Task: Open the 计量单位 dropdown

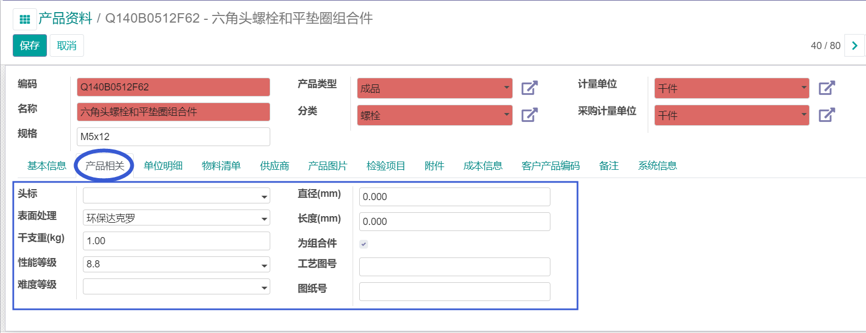Action: (x=732, y=88)
